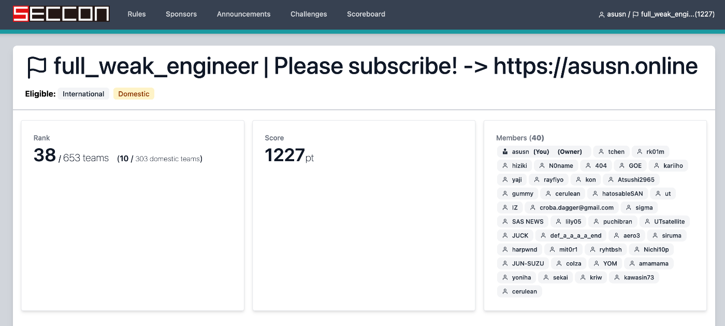Select member name amamama

(654, 264)
